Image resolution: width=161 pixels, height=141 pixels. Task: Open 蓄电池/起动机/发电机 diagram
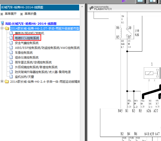coord(29,33)
